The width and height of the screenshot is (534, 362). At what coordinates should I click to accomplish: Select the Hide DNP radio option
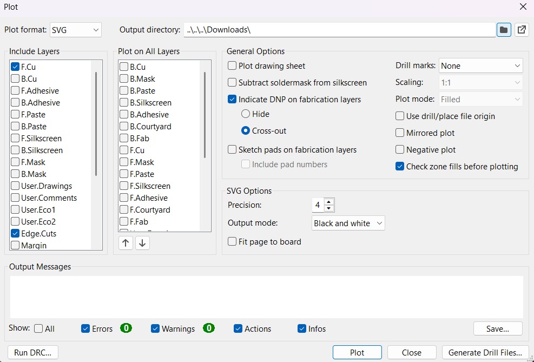(246, 114)
